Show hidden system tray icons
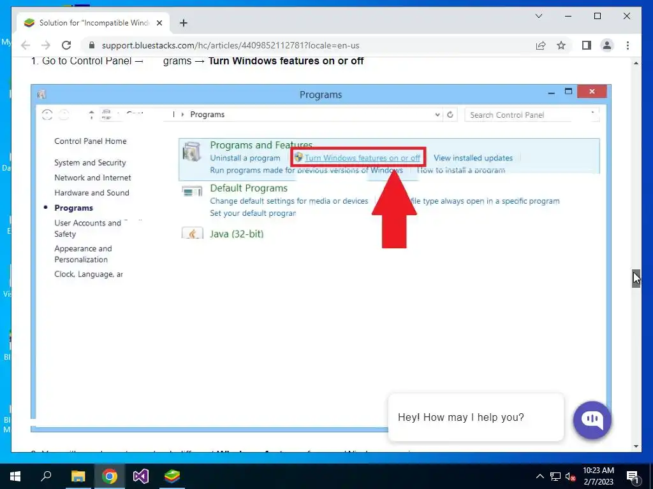Screen dimensions: 653x489 point(539,476)
